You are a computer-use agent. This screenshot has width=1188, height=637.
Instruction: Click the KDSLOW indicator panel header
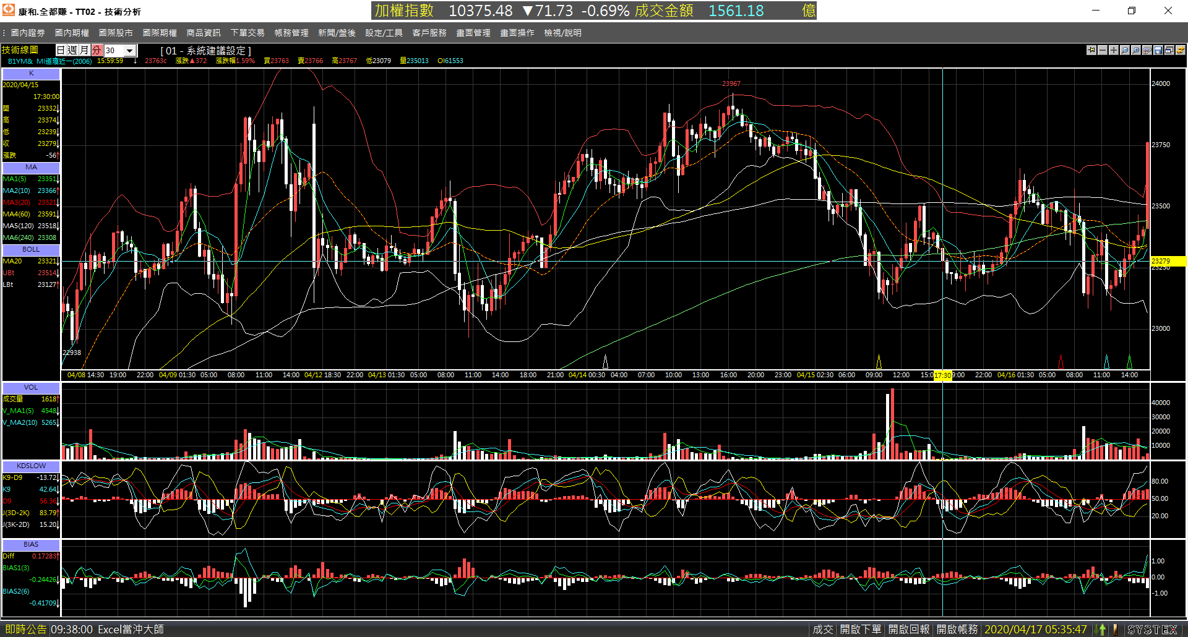coord(31,466)
